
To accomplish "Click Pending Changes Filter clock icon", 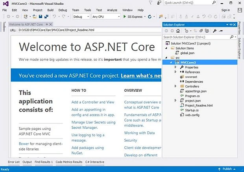I will 187,31.
